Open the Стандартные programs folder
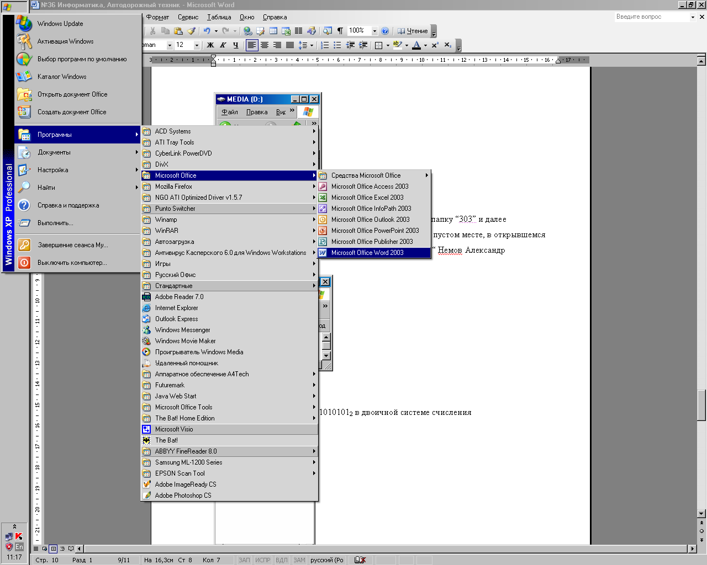 tap(174, 286)
